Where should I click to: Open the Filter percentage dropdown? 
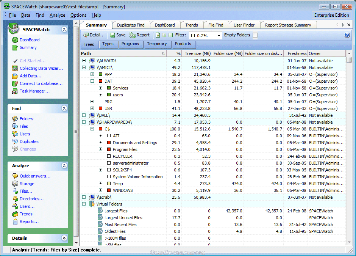pyautogui.click(x=219, y=36)
